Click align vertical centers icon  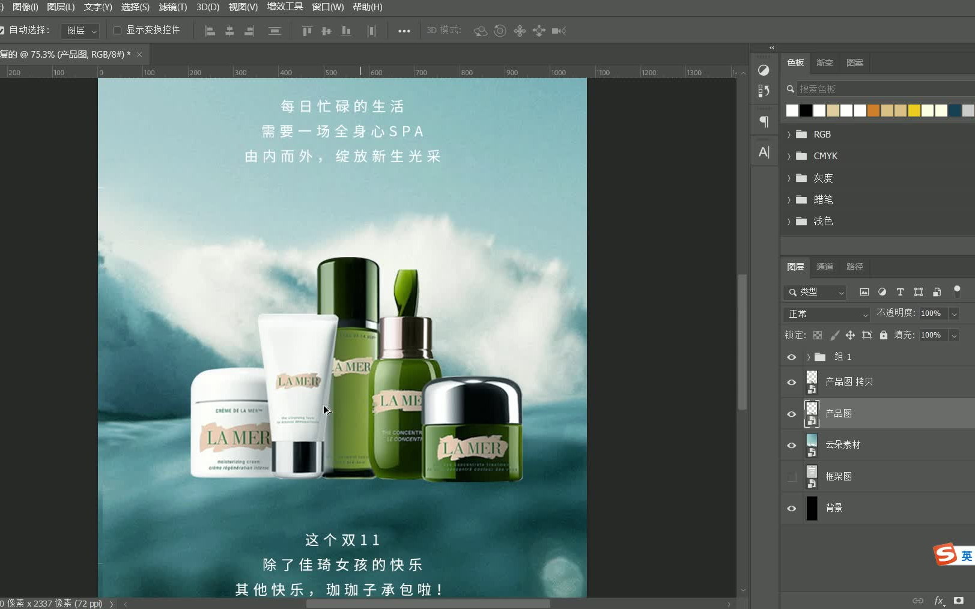(326, 31)
